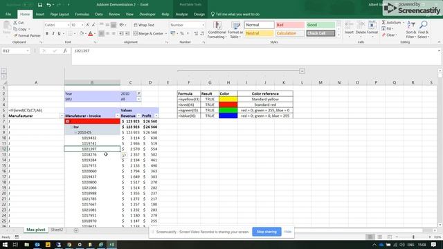Toggle Wrap Text
Viewport: 443px width, 249px height.
[x=144, y=25]
